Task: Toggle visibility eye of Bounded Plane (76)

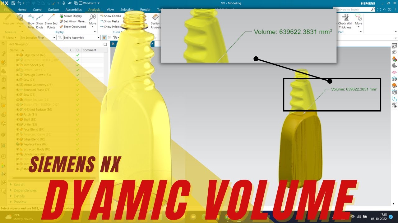Action: coord(18,90)
